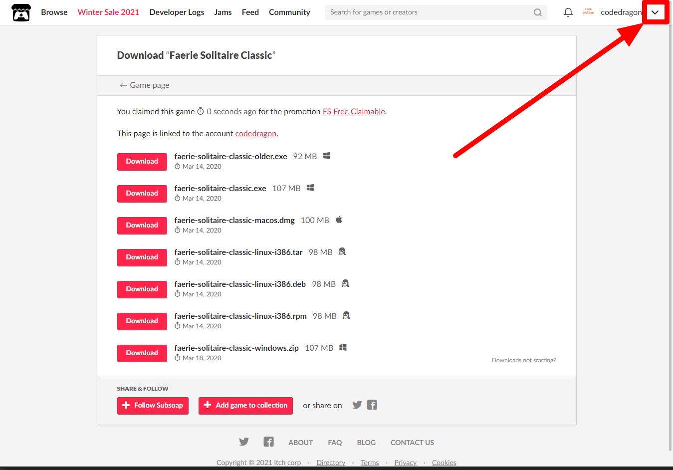
Task: Download faerie-solitaire-classic-linux-i386.tar
Action: pos(142,257)
